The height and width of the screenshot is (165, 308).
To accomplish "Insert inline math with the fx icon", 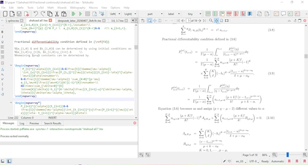I will pos(3,69).
